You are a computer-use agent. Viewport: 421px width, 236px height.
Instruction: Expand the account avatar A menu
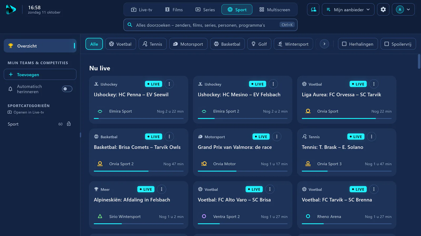click(x=403, y=9)
